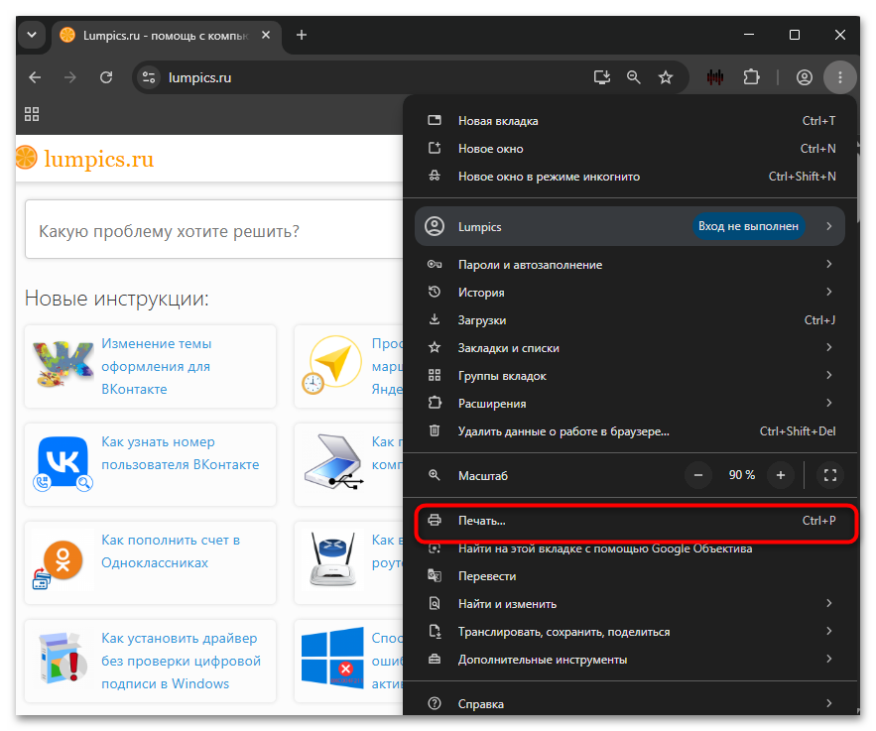The width and height of the screenshot is (876, 731).
Task: Expand the Группы вкладок submenu arrow
Action: pos(829,375)
